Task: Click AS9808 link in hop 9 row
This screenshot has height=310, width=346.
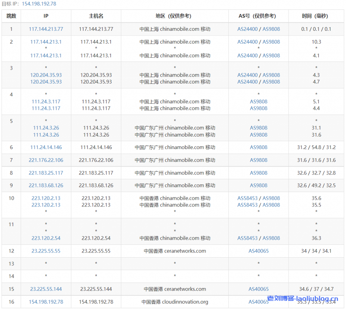Action: 258,186
